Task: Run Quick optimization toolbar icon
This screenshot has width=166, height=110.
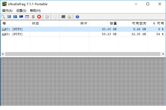Action: (15, 17)
